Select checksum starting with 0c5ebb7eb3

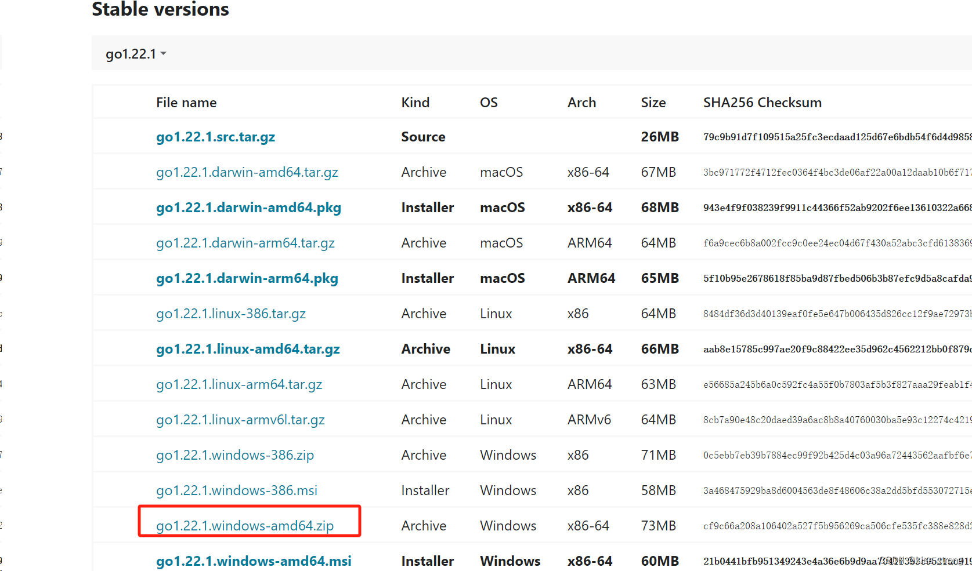[x=837, y=455]
